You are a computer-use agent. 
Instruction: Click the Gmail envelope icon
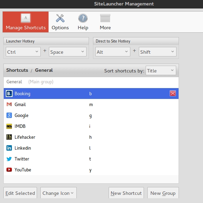(x=9, y=104)
